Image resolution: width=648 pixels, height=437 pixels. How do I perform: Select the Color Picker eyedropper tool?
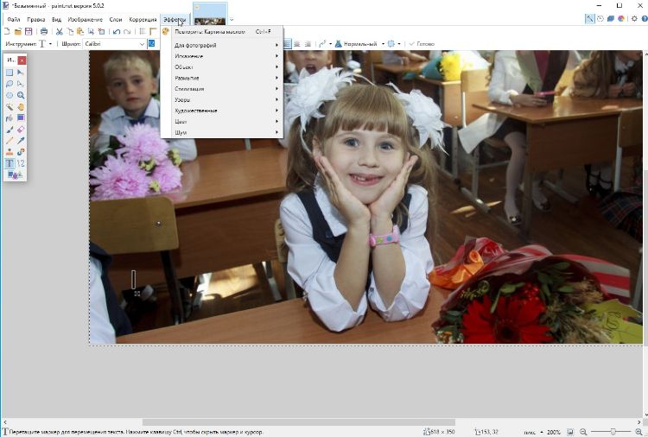tap(21, 141)
